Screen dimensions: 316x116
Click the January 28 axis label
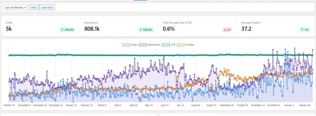pos(305,105)
